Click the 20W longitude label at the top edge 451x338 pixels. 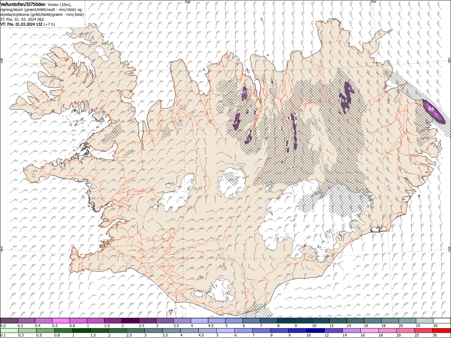pos(187,2)
